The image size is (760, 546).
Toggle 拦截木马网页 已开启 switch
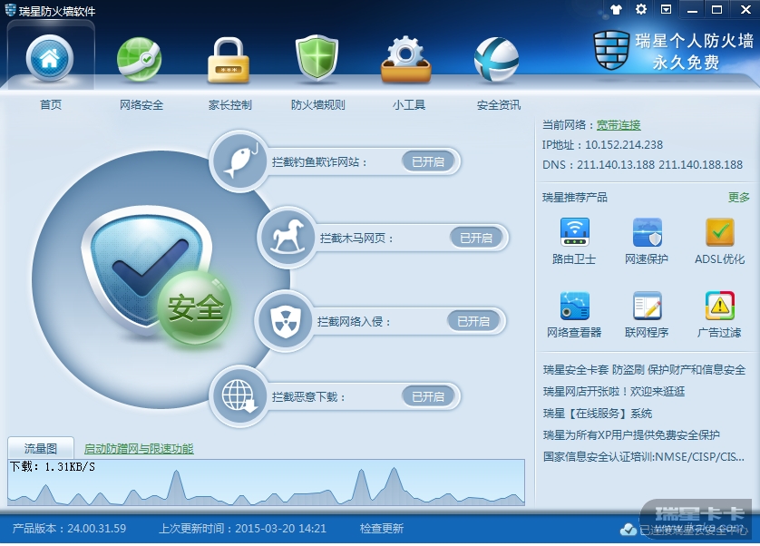pyautogui.click(x=476, y=239)
